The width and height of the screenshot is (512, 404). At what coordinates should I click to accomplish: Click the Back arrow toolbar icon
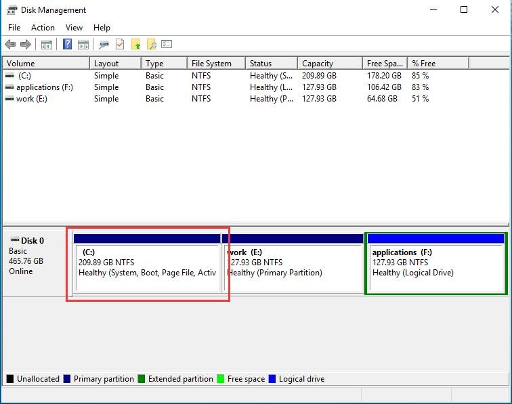click(10, 44)
